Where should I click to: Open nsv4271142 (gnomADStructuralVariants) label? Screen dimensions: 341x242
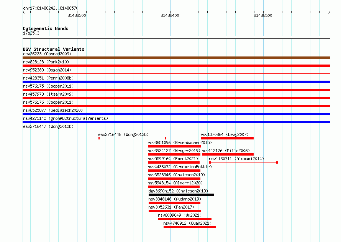pos(66,118)
